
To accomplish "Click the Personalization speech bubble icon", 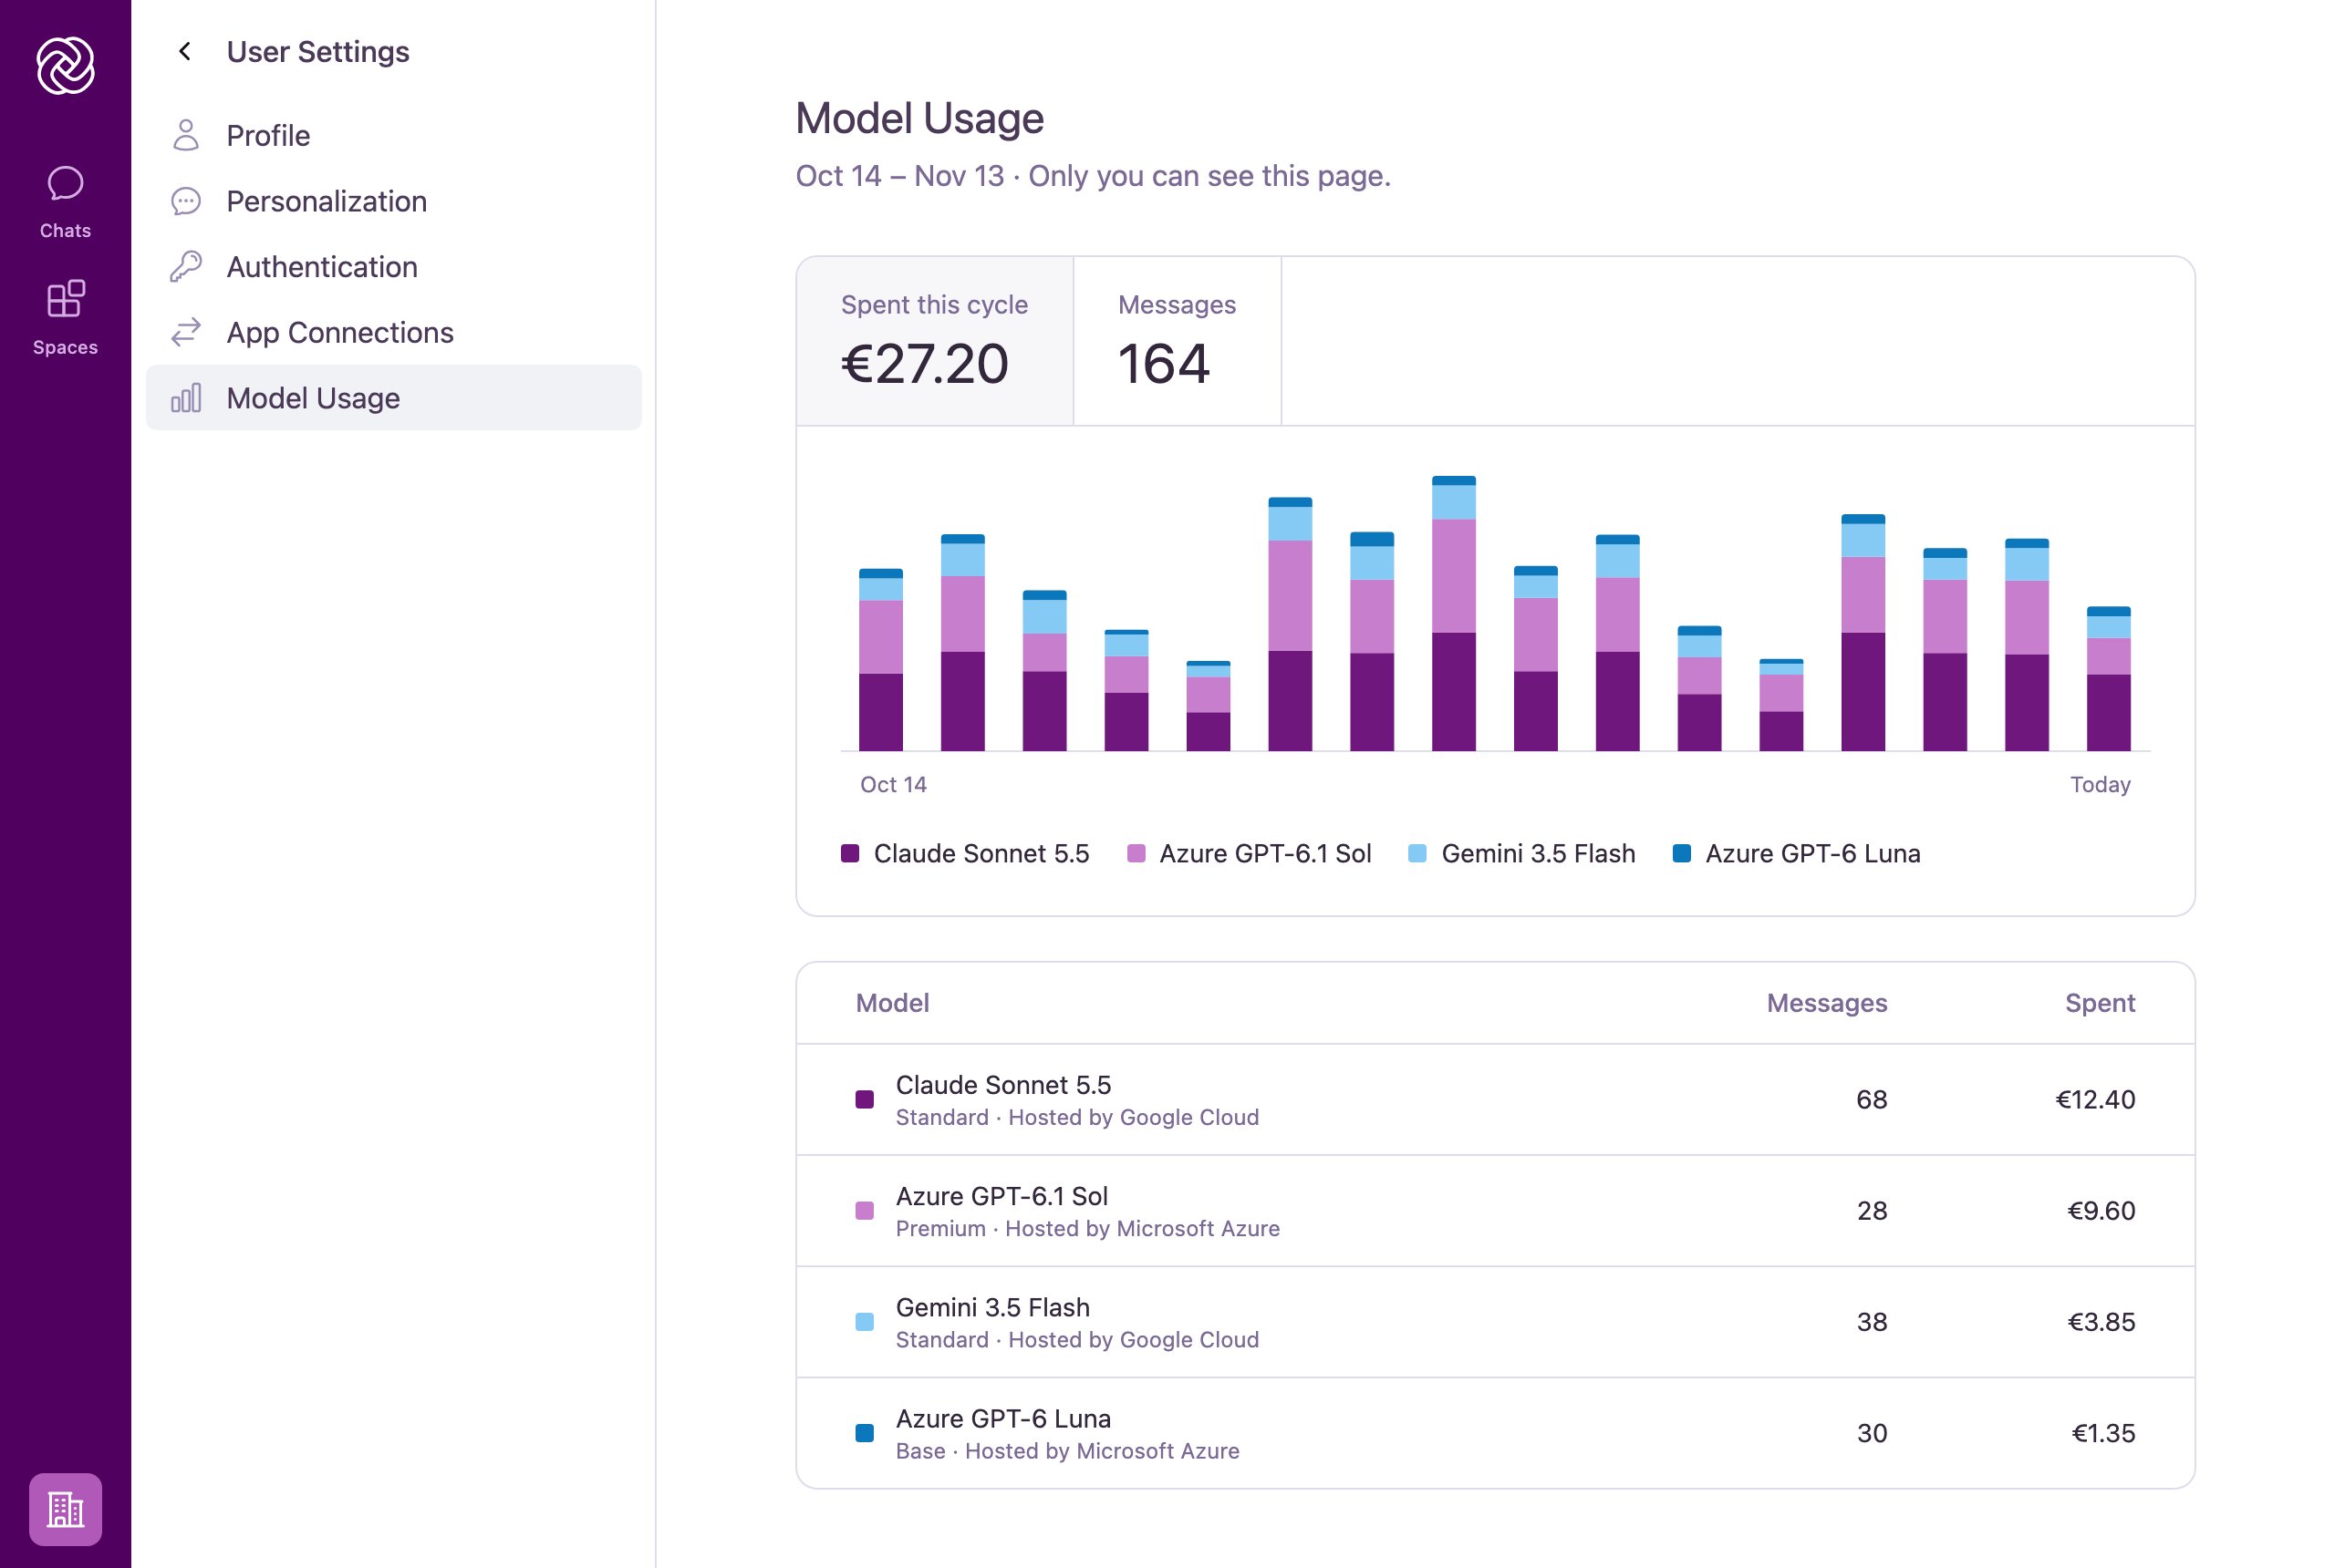I will pyautogui.click(x=186, y=201).
